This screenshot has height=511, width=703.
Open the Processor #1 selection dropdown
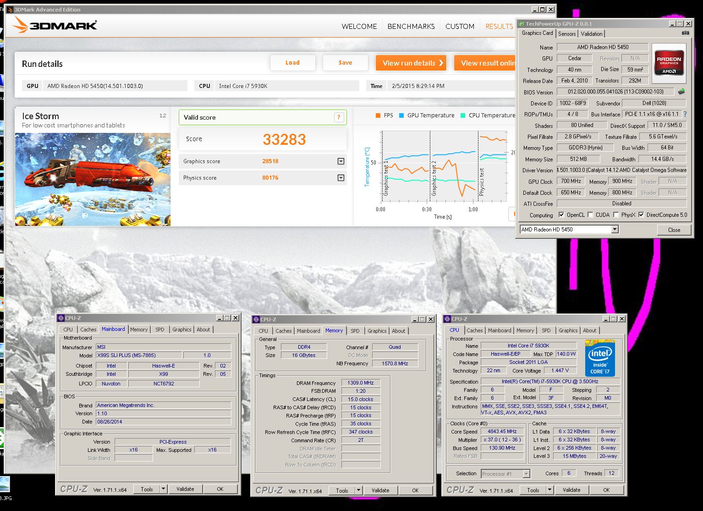coord(526,474)
